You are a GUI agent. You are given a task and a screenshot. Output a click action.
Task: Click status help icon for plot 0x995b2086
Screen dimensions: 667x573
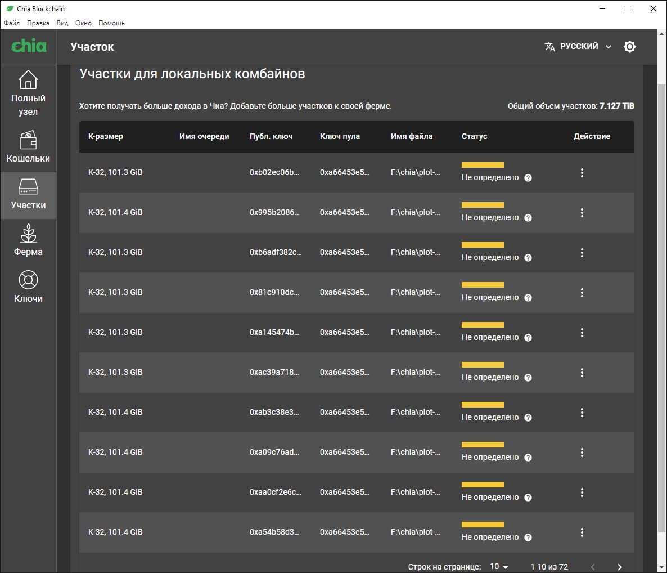(x=528, y=218)
